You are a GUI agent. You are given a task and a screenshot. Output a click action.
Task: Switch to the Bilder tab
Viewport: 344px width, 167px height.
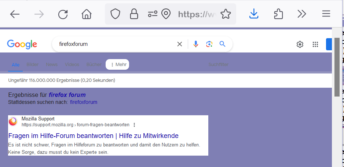(x=33, y=65)
